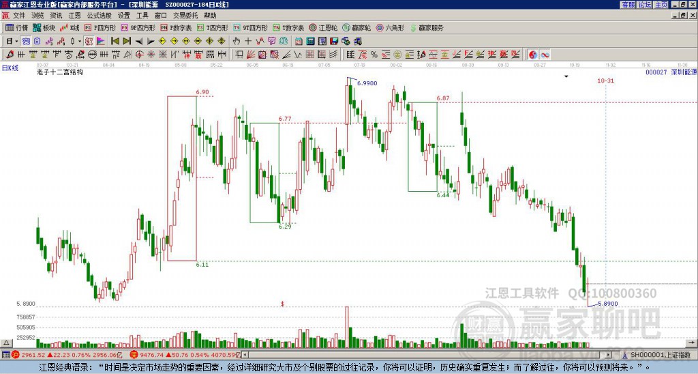This screenshot has width=698, height=374.
Task: Open the 交易委托 menu
Action: click(185, 16)
